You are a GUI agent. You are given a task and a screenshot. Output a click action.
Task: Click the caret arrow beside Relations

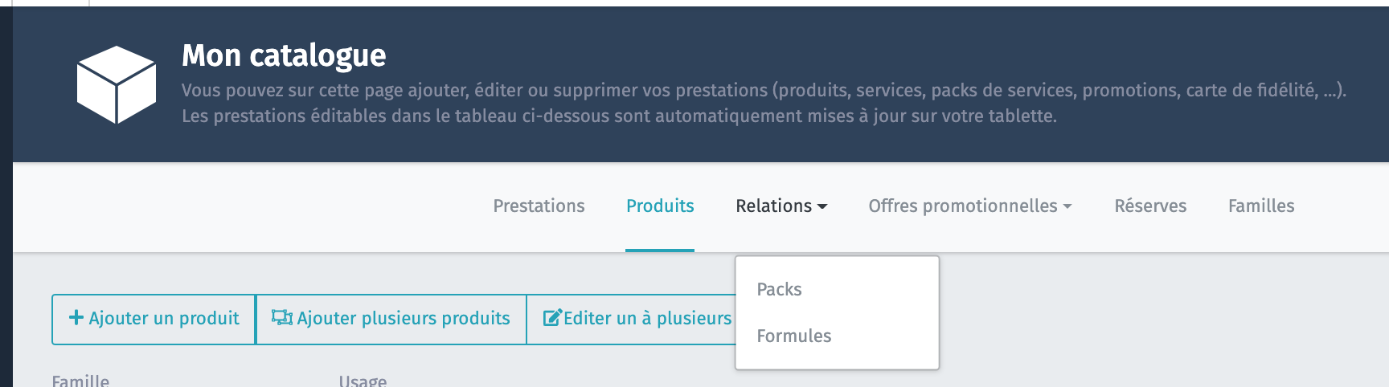[x=822, y=207]
